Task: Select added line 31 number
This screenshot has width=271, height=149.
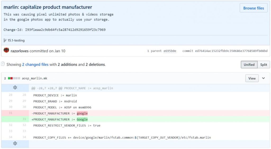Action: coord(24,119)
